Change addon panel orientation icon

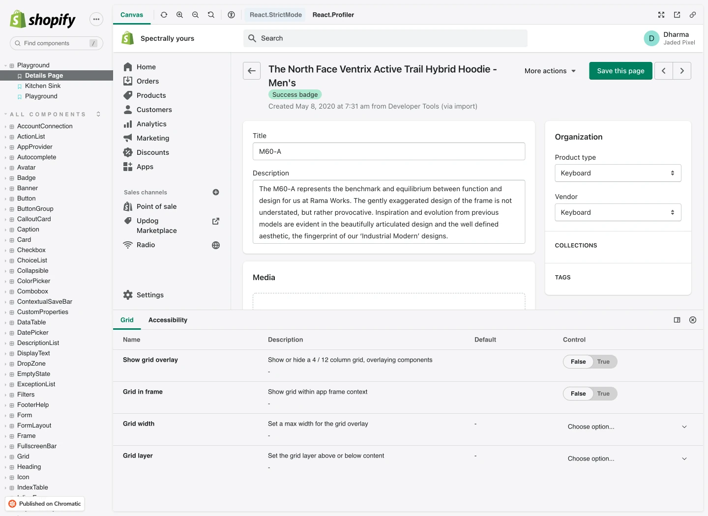point(677,320)
